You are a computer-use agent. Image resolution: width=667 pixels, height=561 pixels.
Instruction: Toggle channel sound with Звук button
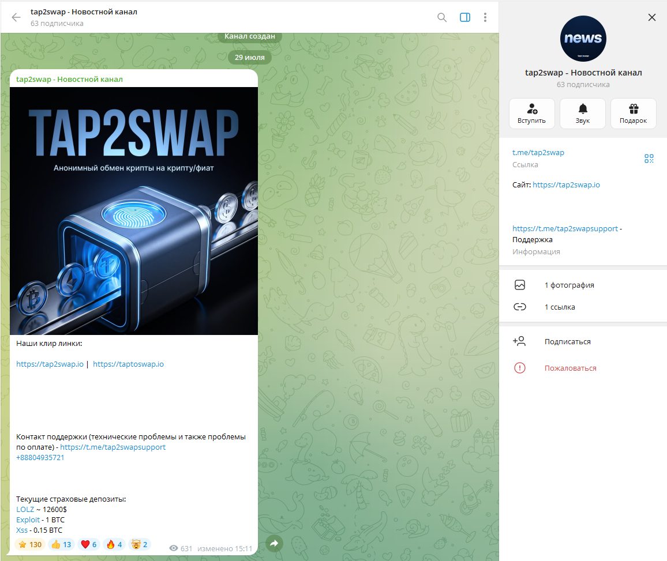(x=583, y=114)
